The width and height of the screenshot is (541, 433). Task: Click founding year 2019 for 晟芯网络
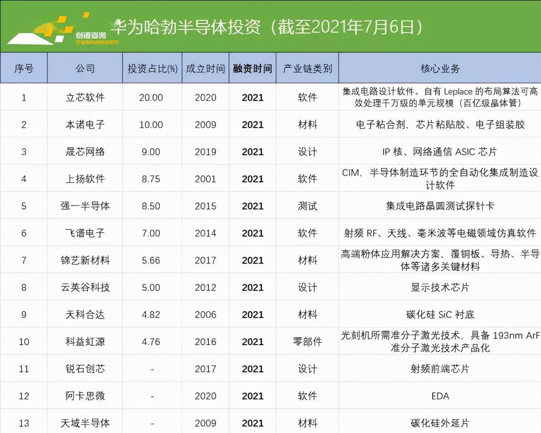coord(205,152)
